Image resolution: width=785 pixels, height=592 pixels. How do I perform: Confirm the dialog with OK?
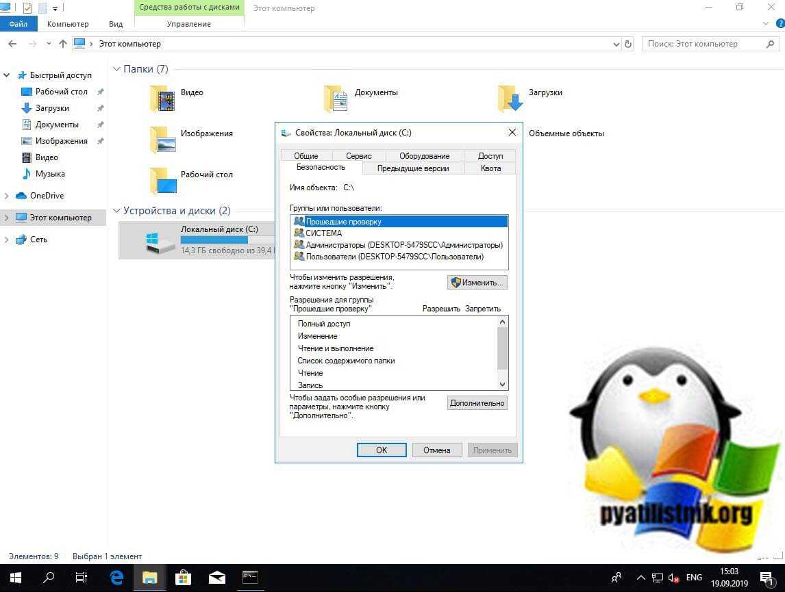[382, 450]
